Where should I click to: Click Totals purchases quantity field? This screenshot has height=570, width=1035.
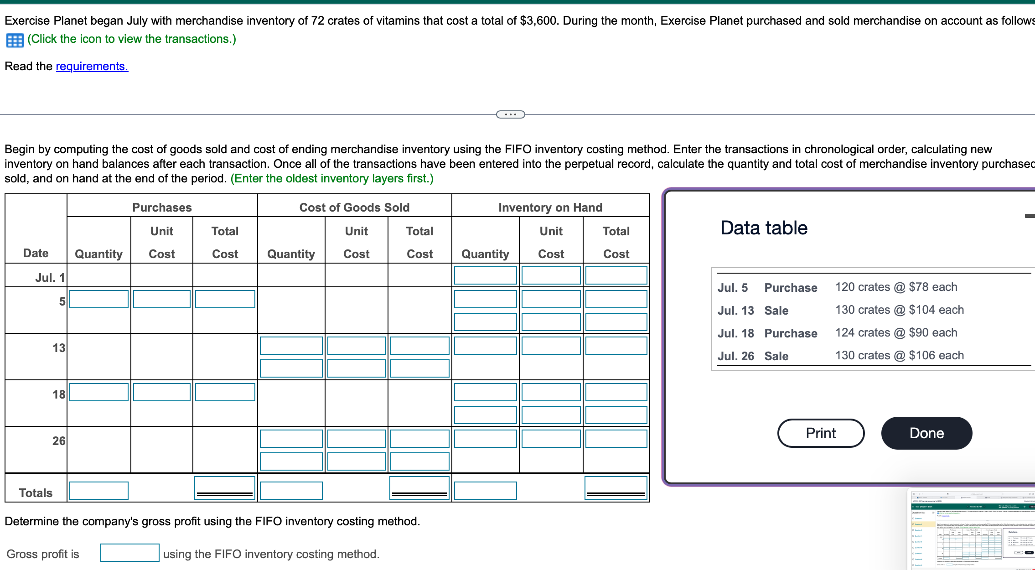point(99,491)
